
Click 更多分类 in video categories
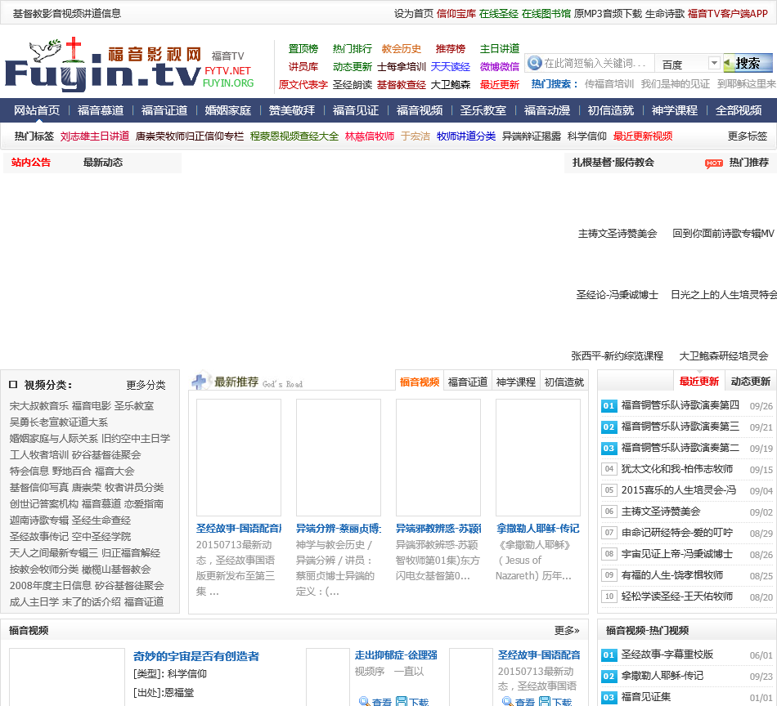(x=146, y=385)
